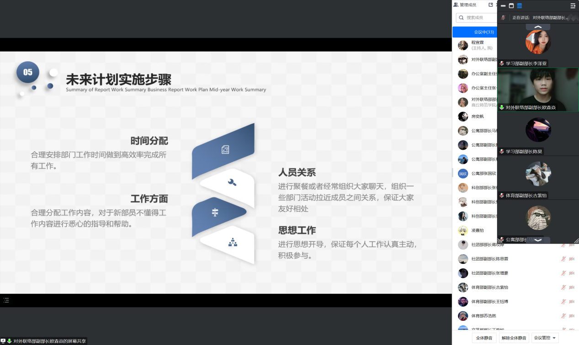The image size is (579, 345).
Task: Toggle camera for 体育部副部长王钰博
Action: [571, 302]
